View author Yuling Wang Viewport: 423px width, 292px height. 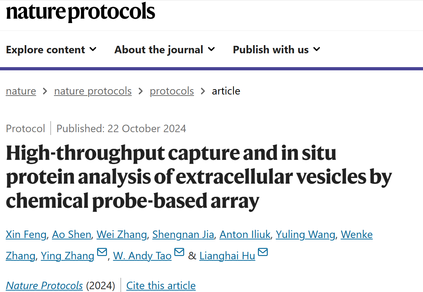pos(305,234)
